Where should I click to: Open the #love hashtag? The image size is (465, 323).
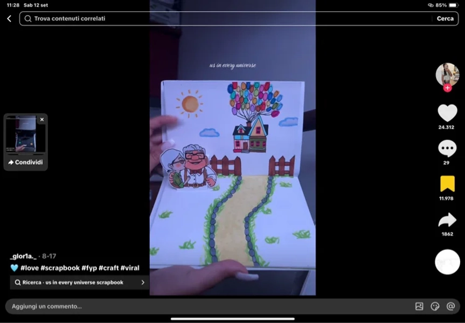(29, 268)
